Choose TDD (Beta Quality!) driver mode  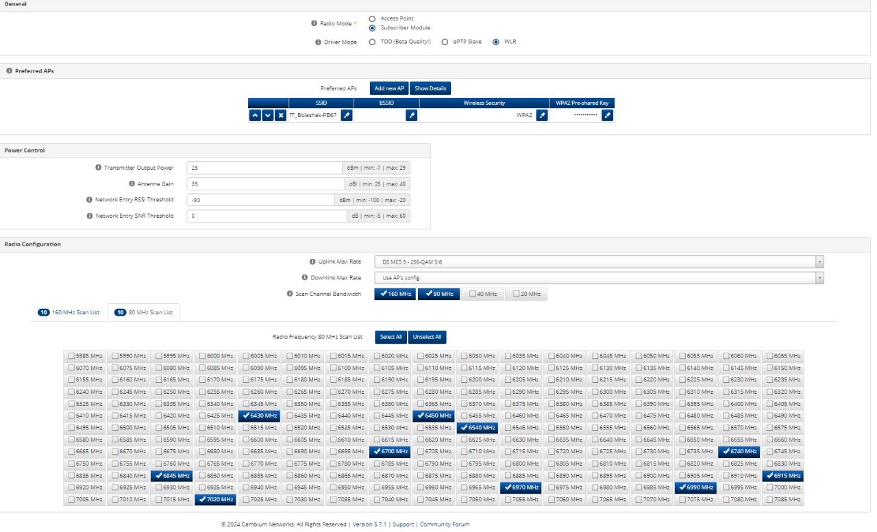click(x=372, y=42)
